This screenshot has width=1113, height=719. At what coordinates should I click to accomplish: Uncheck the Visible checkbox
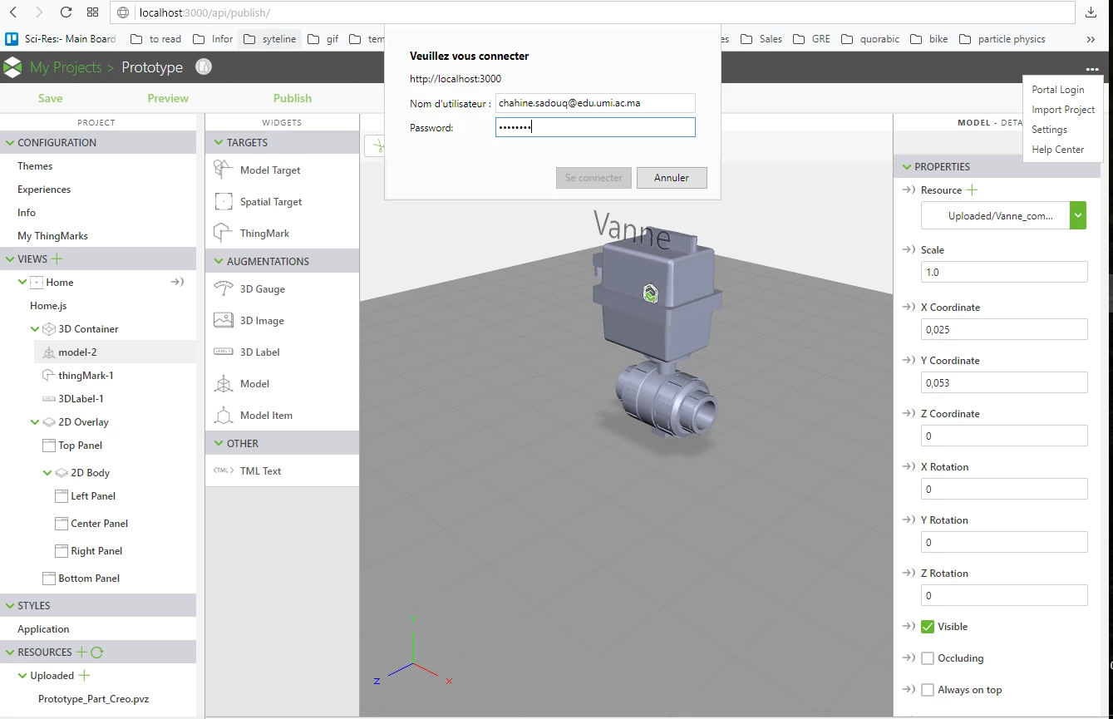point(928,627)
